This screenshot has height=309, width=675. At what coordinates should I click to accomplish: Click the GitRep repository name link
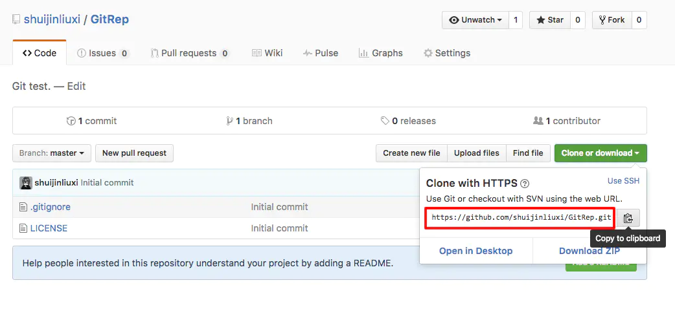pyautogui.click(x=109, y=20)
